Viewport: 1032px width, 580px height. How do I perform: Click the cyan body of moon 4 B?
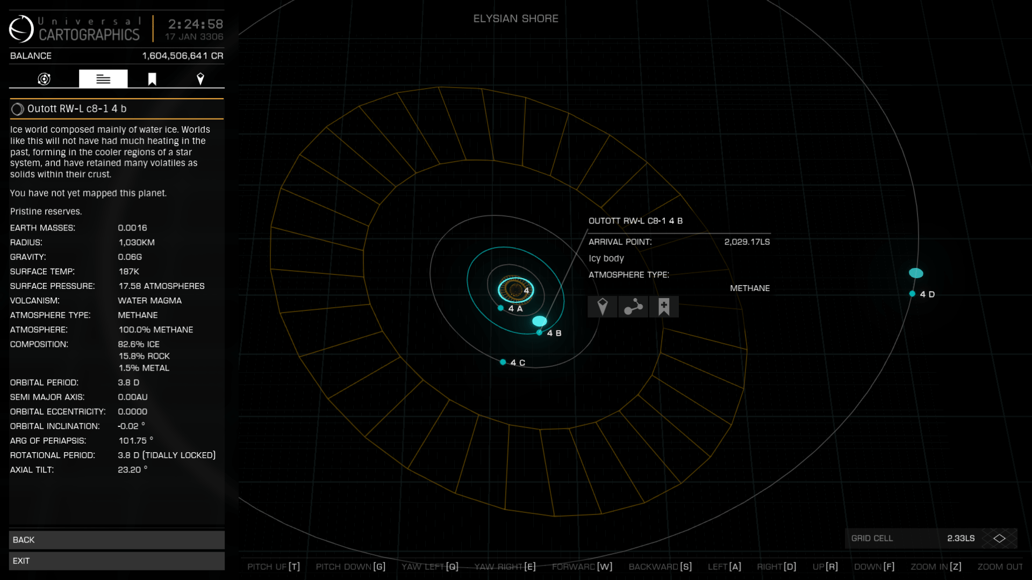(540, 321)
